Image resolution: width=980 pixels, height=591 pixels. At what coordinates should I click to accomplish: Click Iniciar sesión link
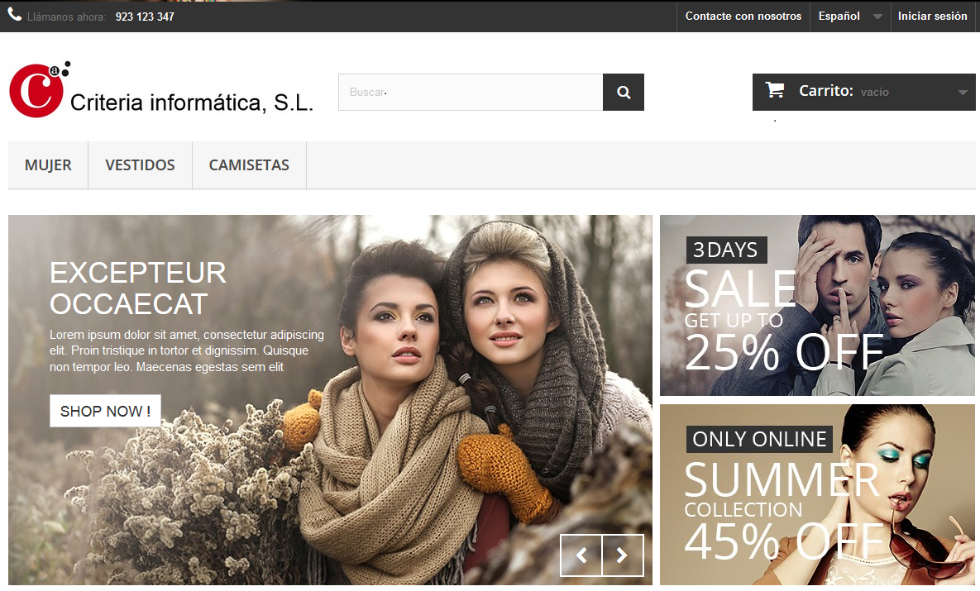[933, 17]
